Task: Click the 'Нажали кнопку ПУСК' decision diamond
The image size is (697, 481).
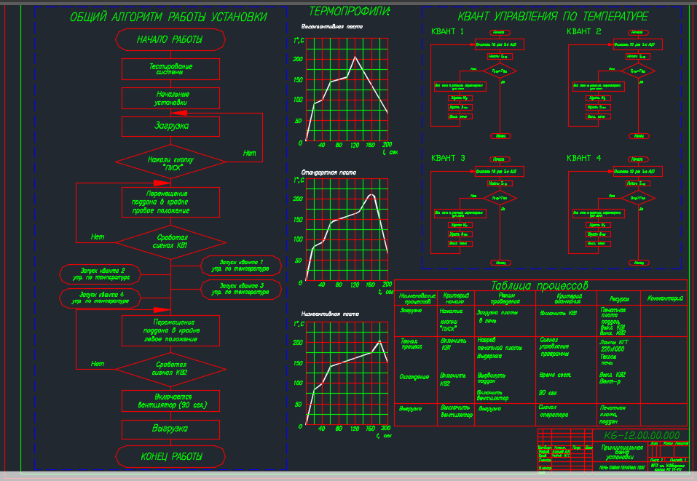Action: [x=170, y=162]
